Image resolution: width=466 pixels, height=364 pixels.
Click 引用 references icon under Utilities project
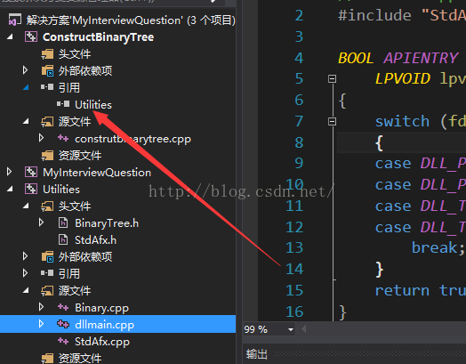pos(47,272)
